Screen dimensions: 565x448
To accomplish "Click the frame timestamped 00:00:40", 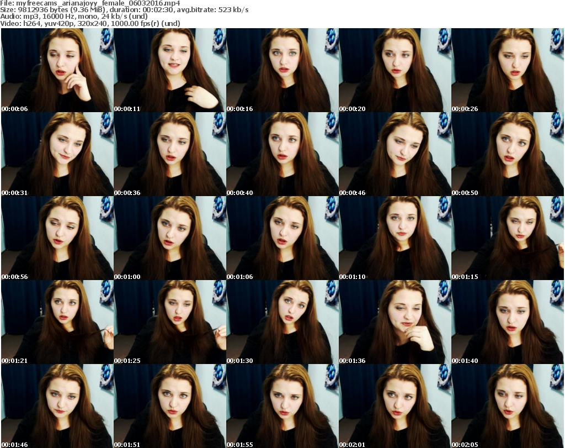I will [x=282, y=154].
